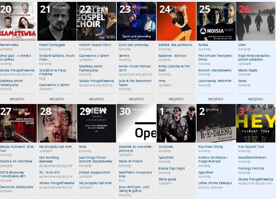Open BOTO Bluesowy Poniedziałek #81 link
This screenshot has width=280, height=199.
click(13, 174)
